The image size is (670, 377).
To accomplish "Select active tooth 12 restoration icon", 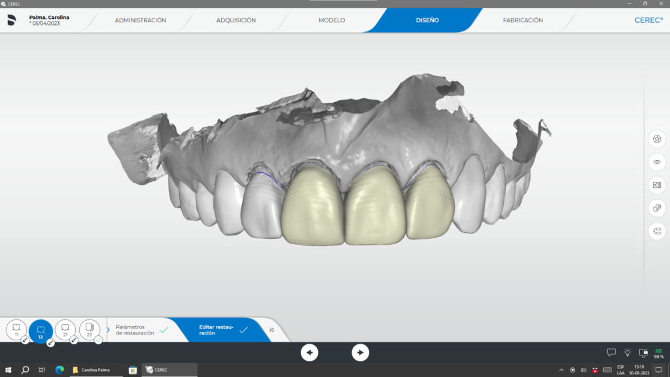I will 41,331.
